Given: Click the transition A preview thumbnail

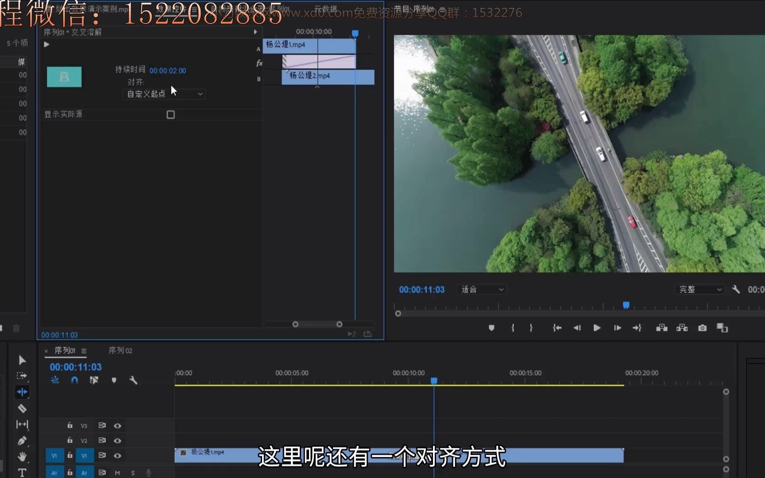Looking at the screenshot, I should (64, 77).
